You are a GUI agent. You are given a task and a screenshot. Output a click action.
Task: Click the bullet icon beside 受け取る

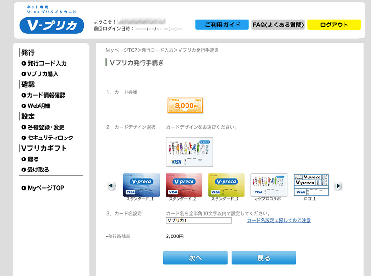pos(24,170)
